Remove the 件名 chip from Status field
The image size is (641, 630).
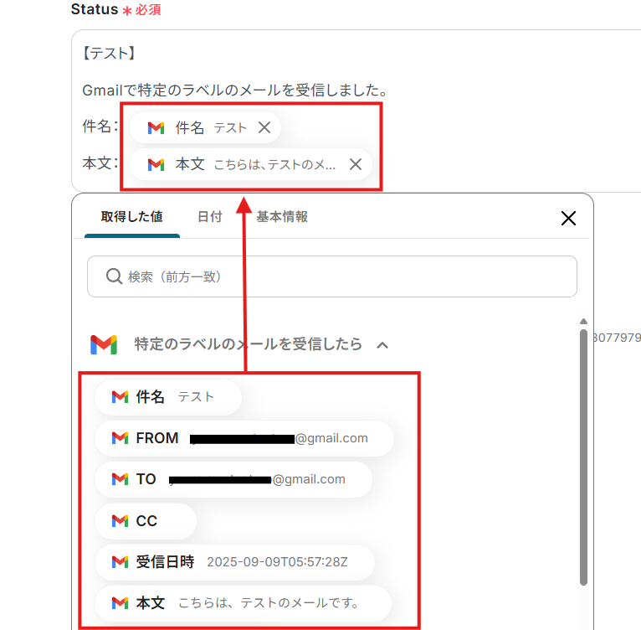(x=264, y=127)
